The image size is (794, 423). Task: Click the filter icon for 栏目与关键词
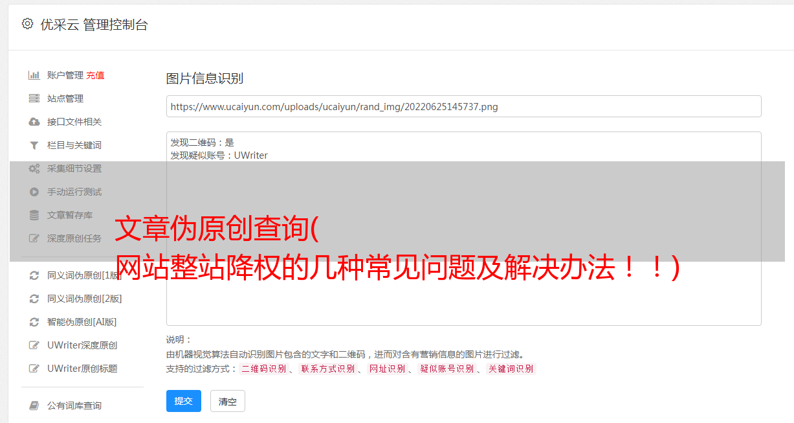point(34,145)
